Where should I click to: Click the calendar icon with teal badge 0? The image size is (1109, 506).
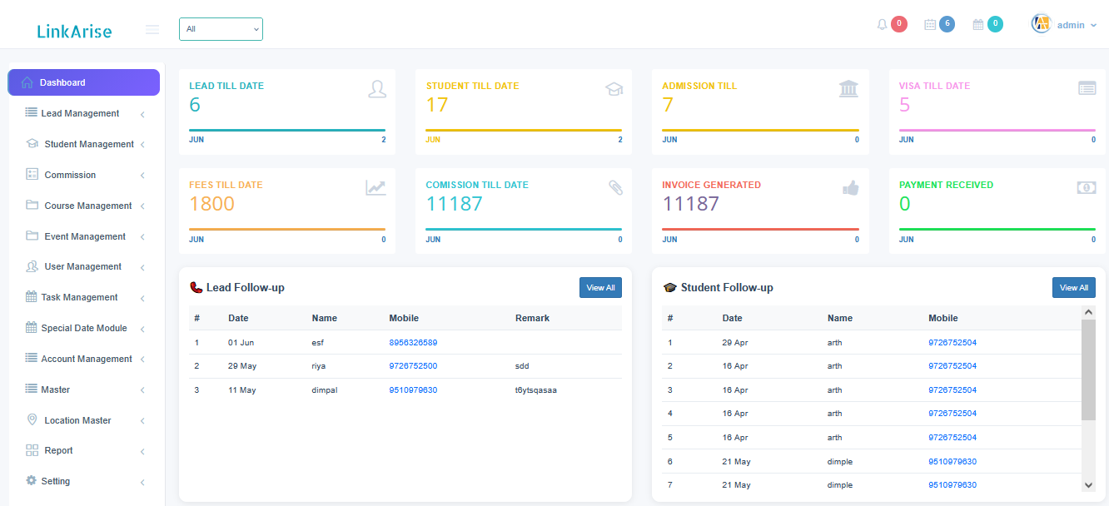pos(978,25)
